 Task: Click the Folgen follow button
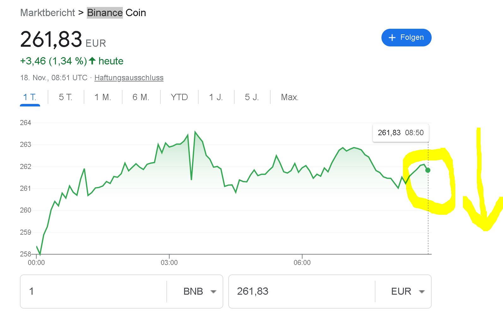coord(406,38)
